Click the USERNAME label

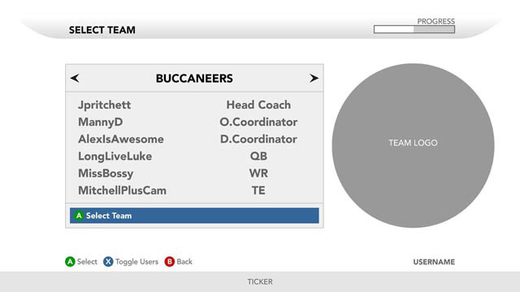click(434, 262)
